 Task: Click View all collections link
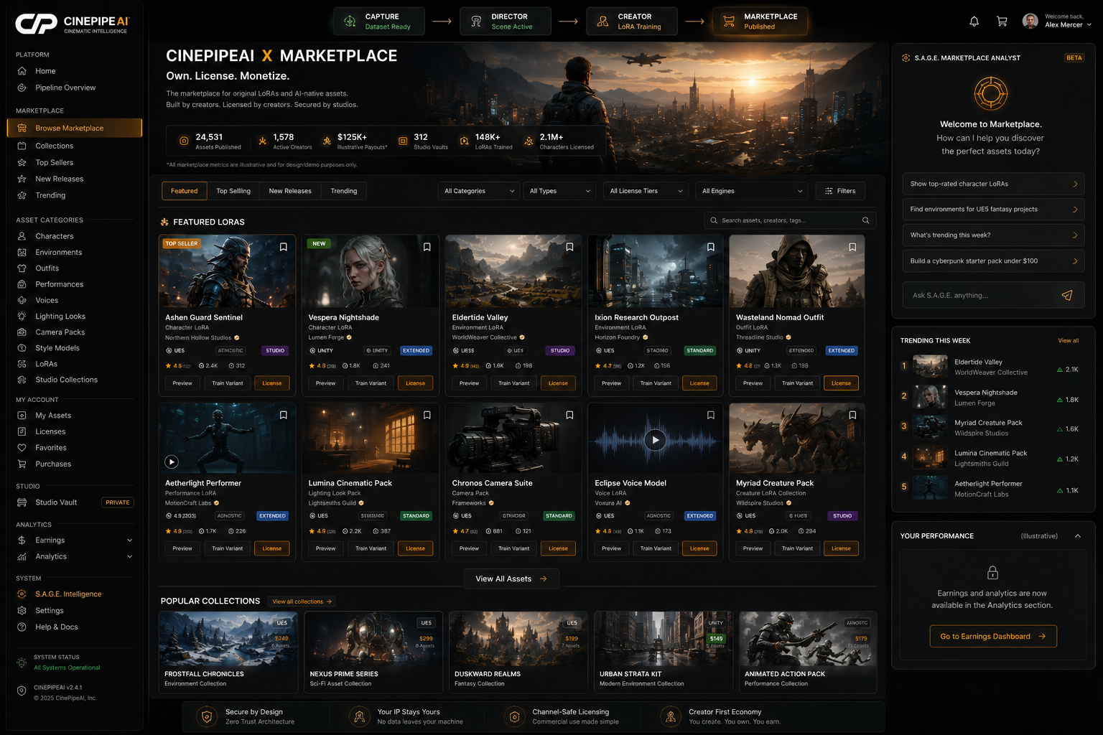coord(302,601)
